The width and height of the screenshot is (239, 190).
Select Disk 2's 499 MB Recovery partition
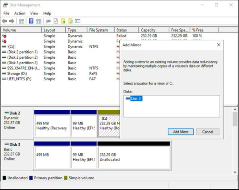tap(52, 126)
